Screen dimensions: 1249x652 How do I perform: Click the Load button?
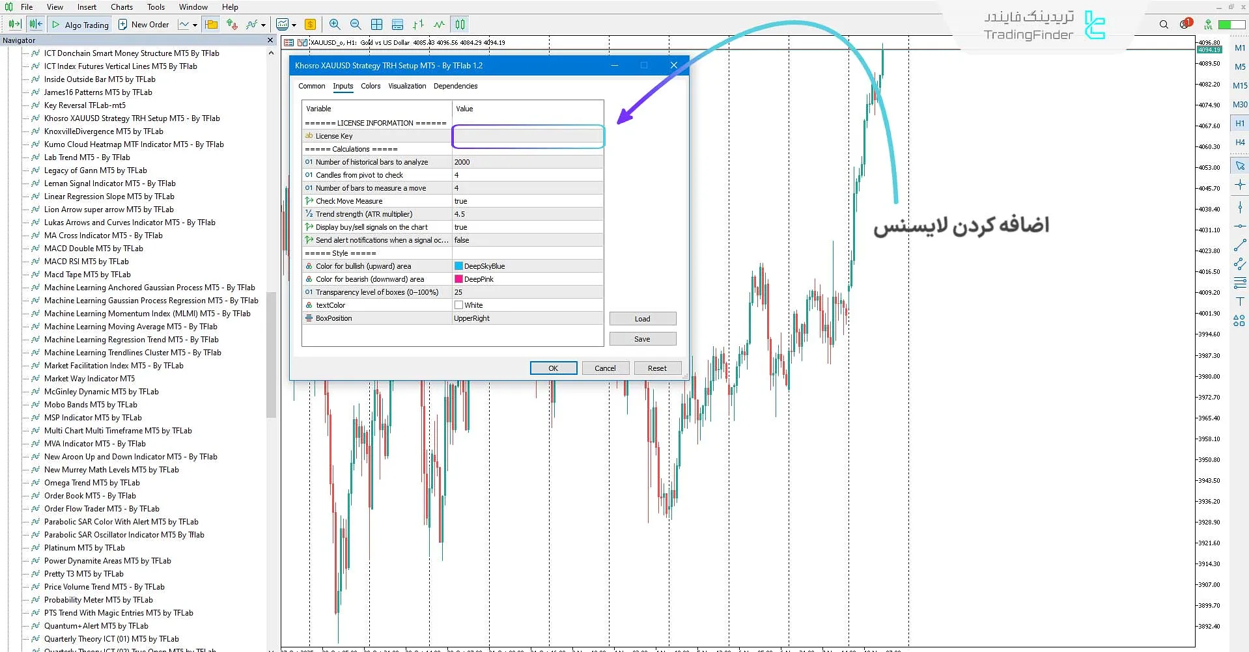coord(642,318)
